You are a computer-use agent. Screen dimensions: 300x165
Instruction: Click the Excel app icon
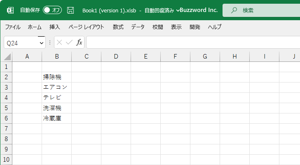(10, 10)
